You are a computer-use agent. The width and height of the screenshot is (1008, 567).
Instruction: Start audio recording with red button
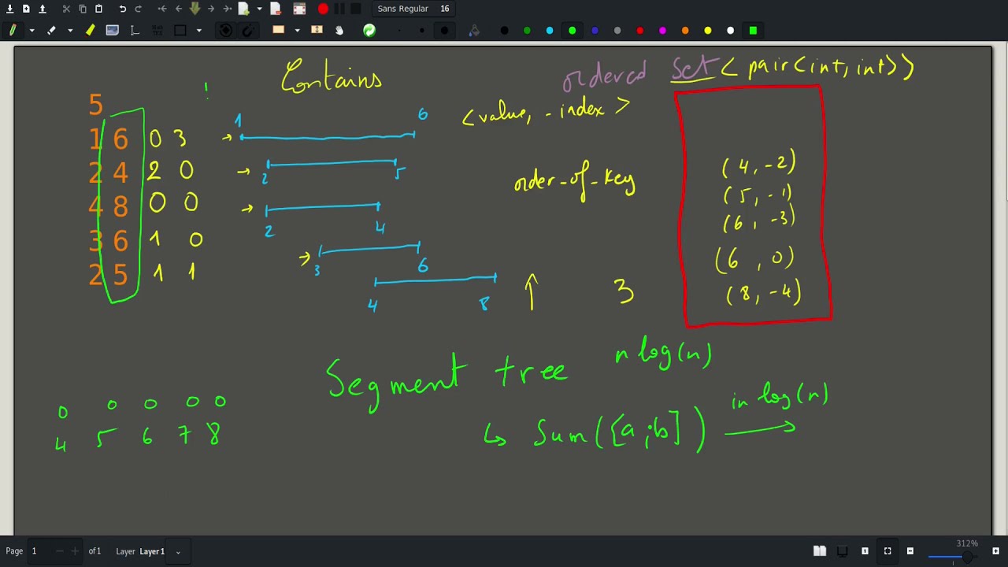(323, 9)
